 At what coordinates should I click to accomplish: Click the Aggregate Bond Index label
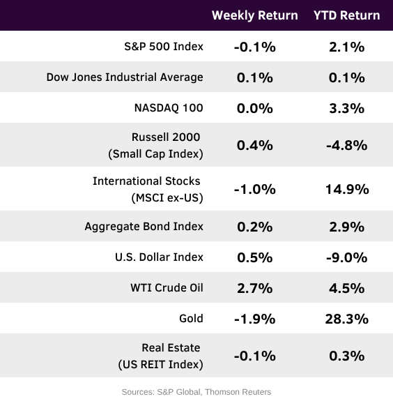[144, 227]
